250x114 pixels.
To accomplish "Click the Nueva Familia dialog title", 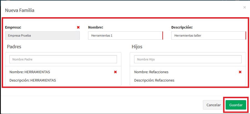I will pyautogui.click(x=19, y=11).
